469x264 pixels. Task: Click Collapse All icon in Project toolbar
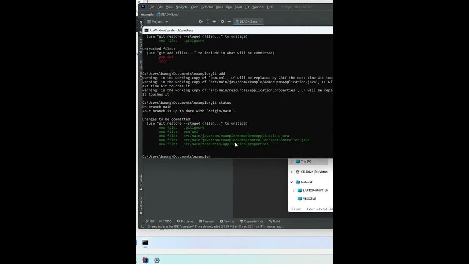click(x=214, y=22)
